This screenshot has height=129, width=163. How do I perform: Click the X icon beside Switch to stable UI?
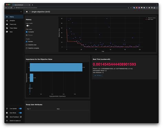pos(7,121)
